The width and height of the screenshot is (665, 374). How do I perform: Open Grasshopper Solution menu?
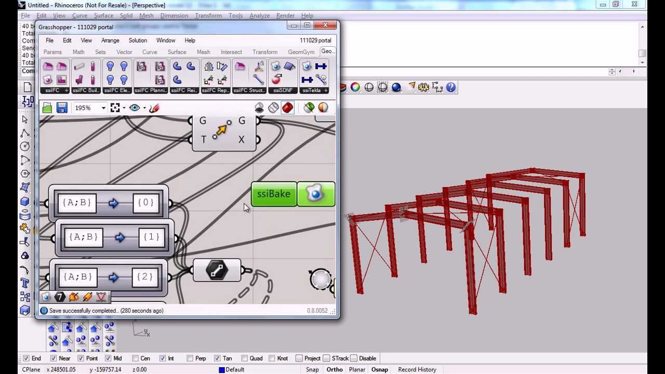coord(138,41)
